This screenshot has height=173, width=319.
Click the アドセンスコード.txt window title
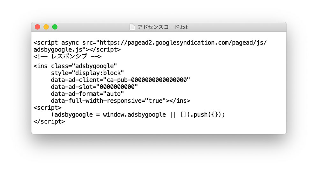click(163, 27)
